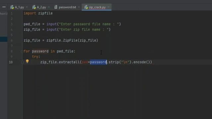
Task: Click 'zipfile.ZipFile(zip_file)' on line 6
Action: click(72, 40)
